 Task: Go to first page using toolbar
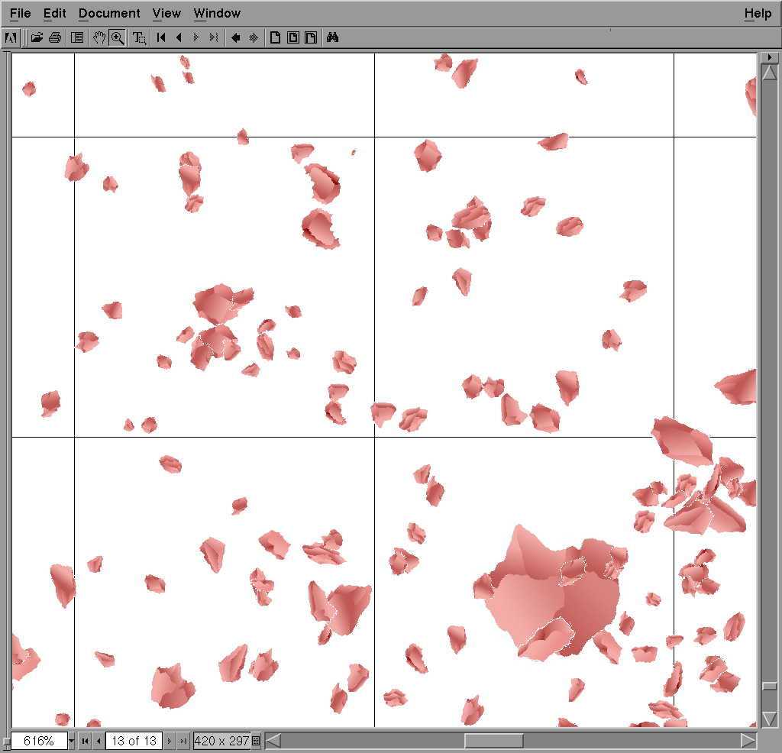coord(161,37)
